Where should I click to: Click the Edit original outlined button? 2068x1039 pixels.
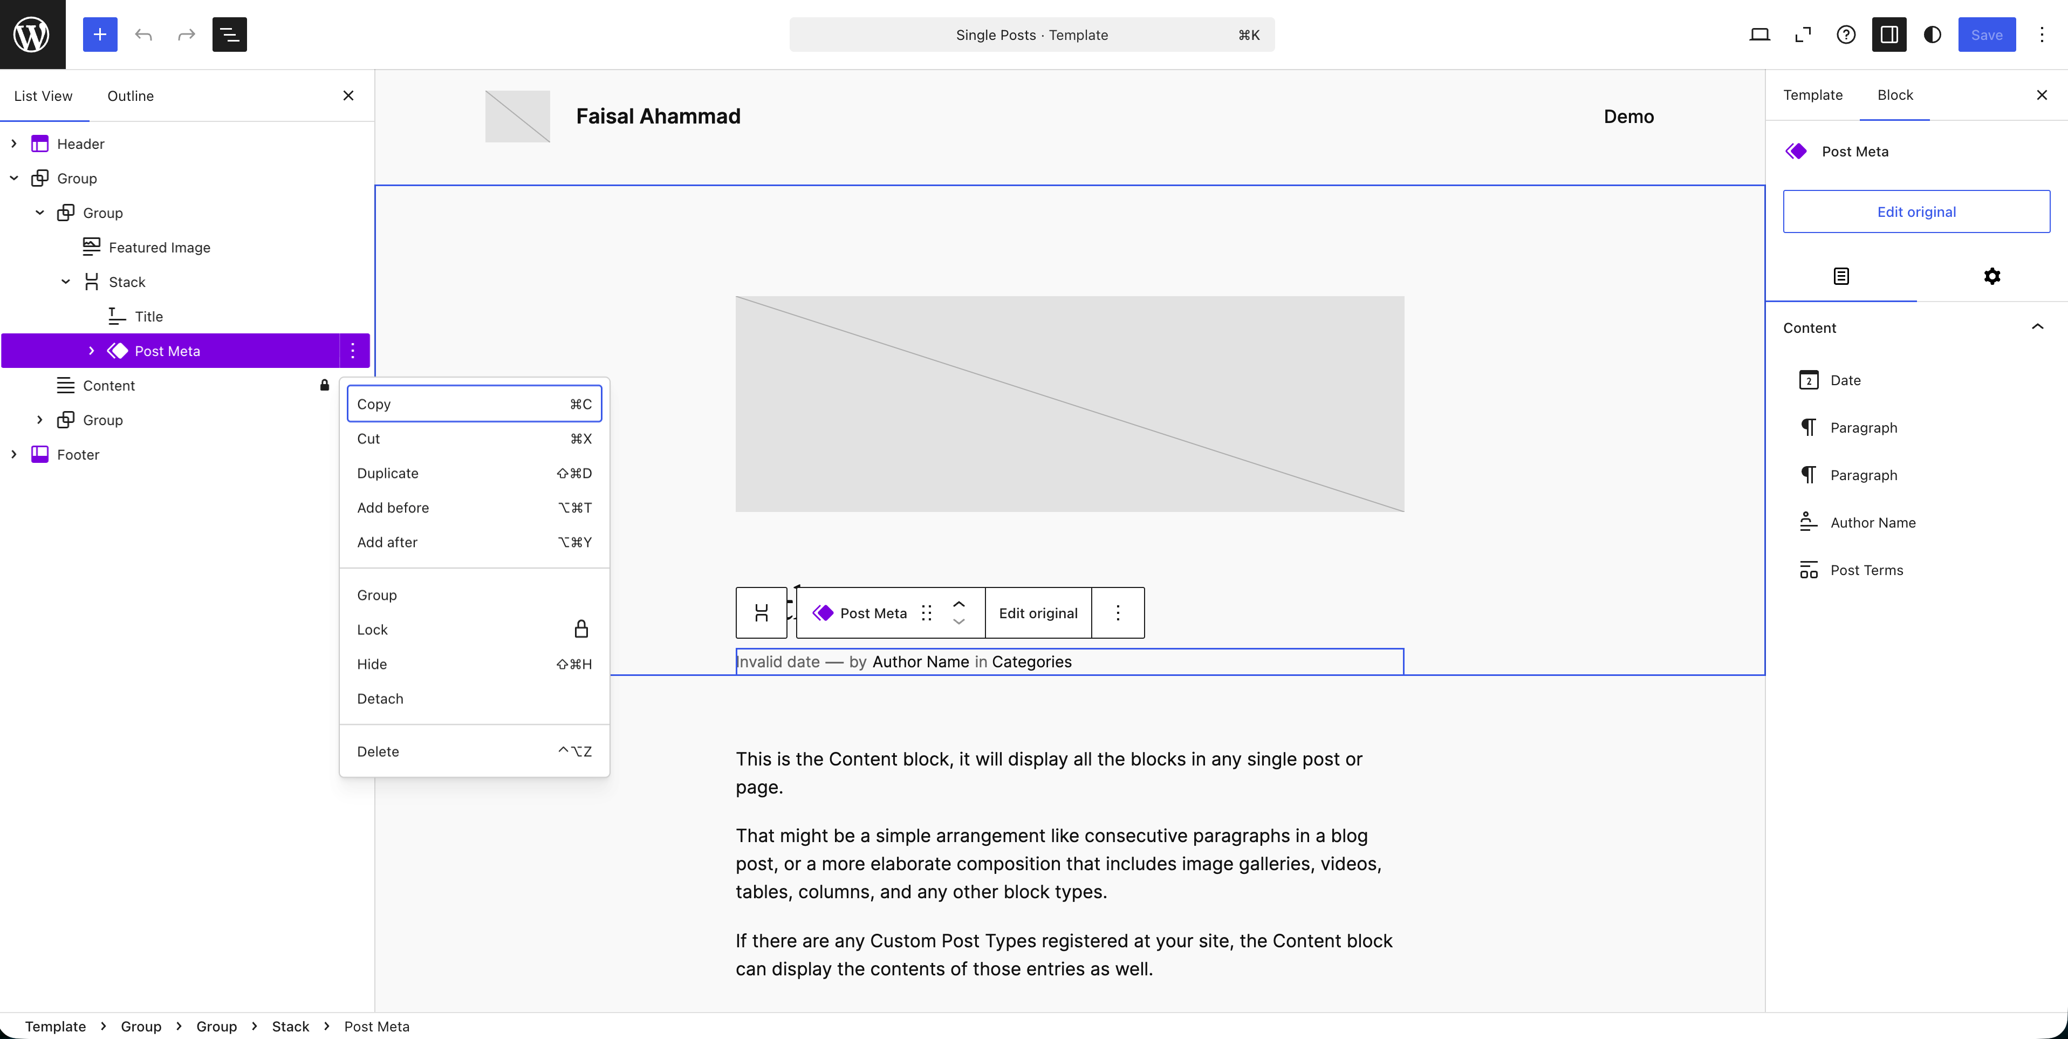[1915, 212]
